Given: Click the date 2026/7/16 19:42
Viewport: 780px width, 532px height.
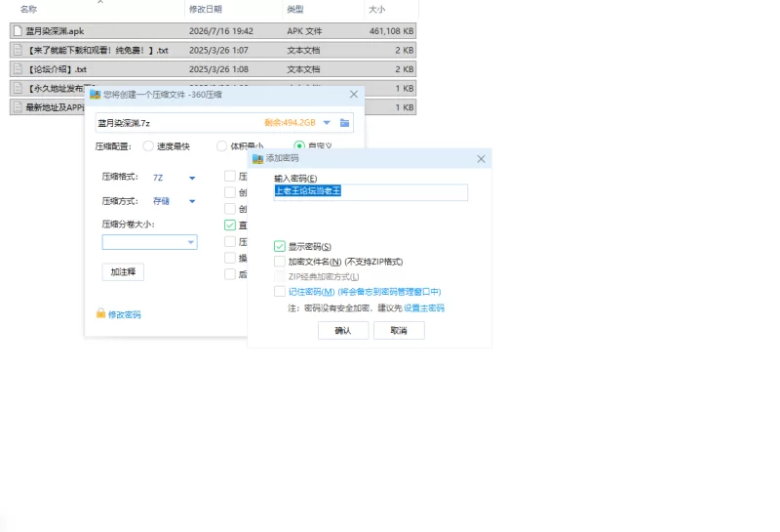Looking at the screenshot, I should (x=221, y=31).
